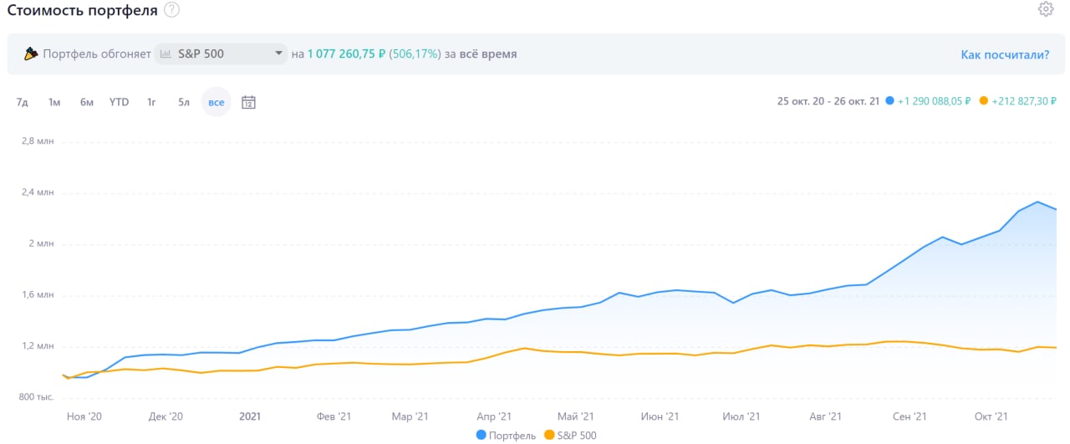Open the chart settings gear icon
Image resolution: width=1070 pixels, height=444 pixels.
pos(1045,9)
